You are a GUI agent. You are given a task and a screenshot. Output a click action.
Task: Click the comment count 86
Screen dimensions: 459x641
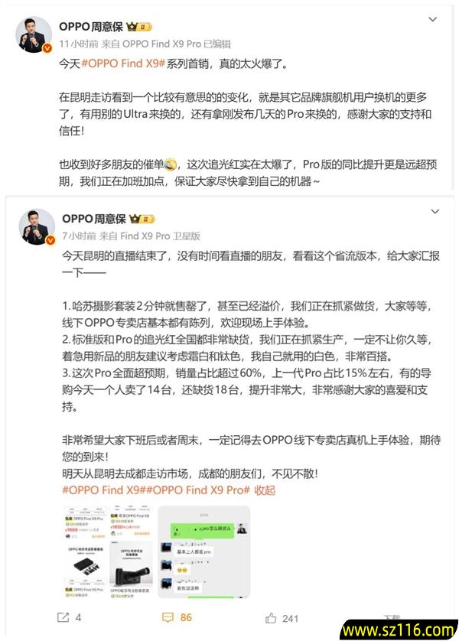(186, 617)
